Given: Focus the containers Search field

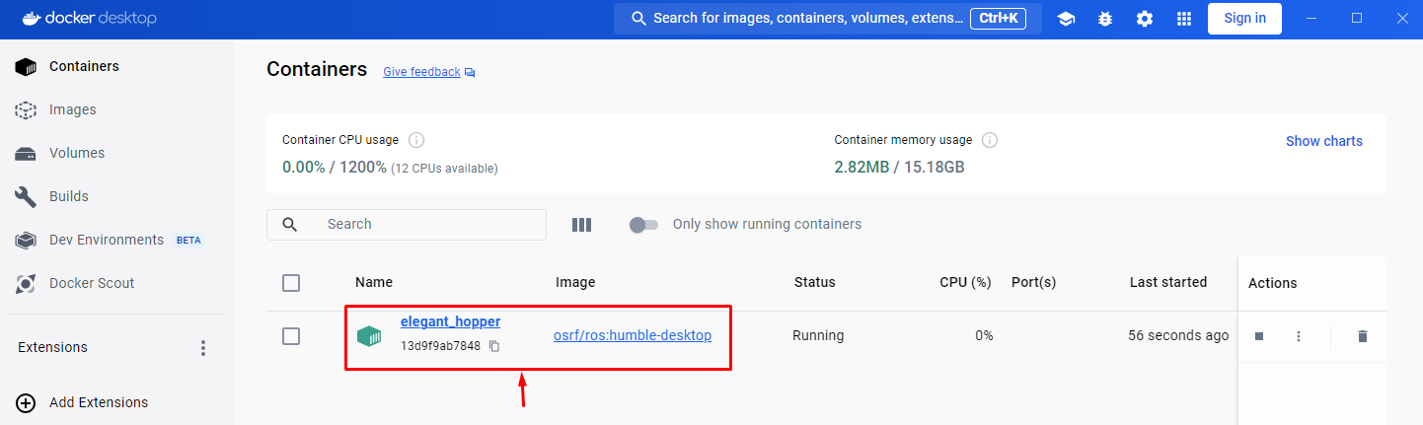Looking at the screenshot, I should [407, 225].
